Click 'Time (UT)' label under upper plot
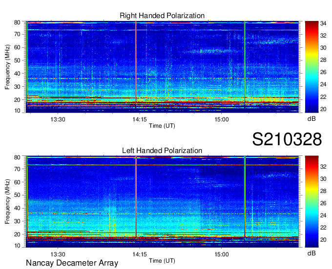This screenshot has width=332, height=269. click(x=162, y=126)
